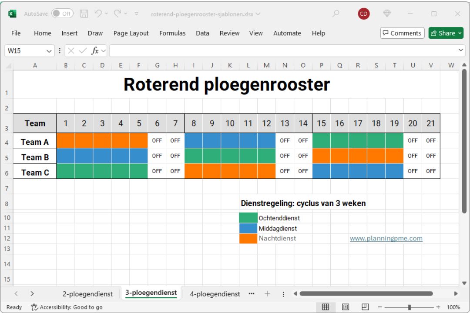Open the Formulas ribbon tab

coord(172,33)
